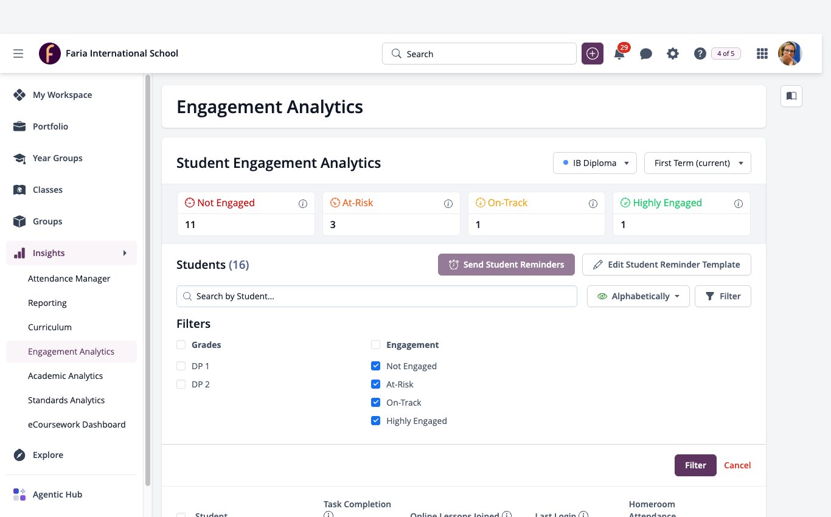Screen dimensions: 831x517
Task: Open the apps grid launcher icon
Action: click(x=762, y=54)
